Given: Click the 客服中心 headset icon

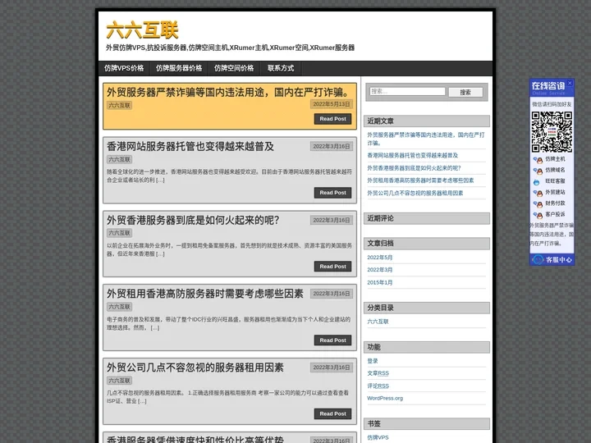Looking at the screenshot, I should 538,259.
